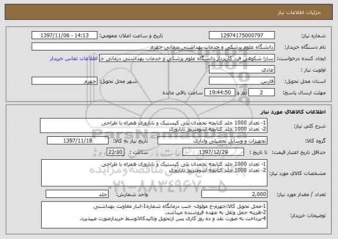Click the label مهلت ارسال پاسخ
The height and width of the screenshot is (239, 338).
(304, 93)
